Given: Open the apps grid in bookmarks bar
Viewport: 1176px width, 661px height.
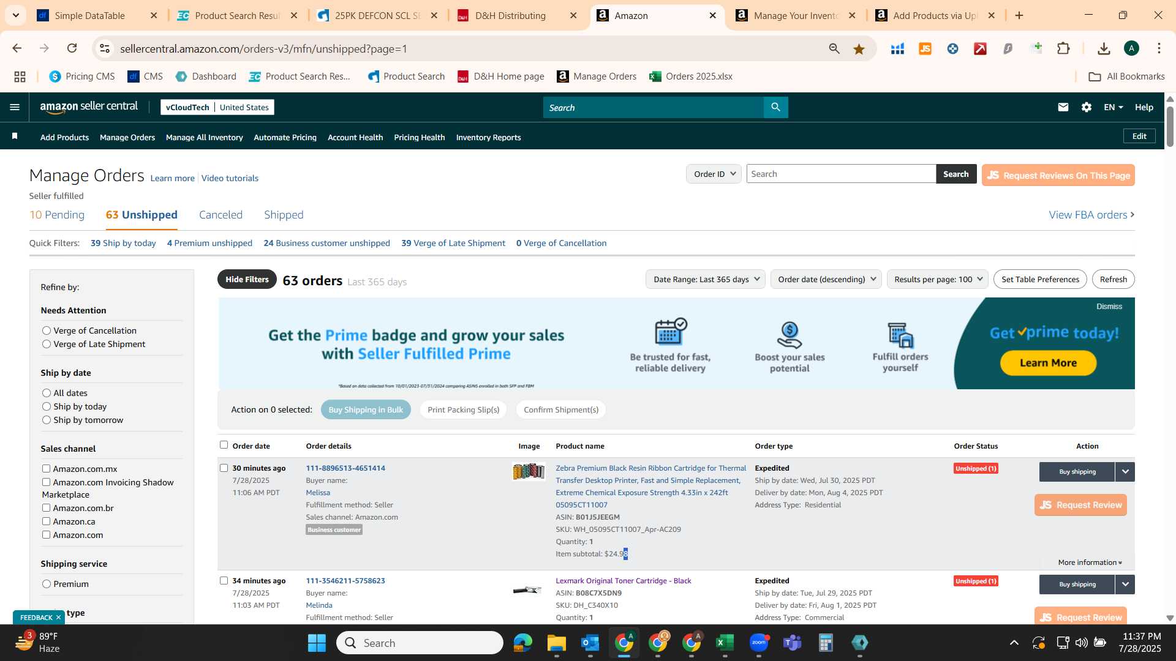Looking at the screenshot, I should [20, 77].
